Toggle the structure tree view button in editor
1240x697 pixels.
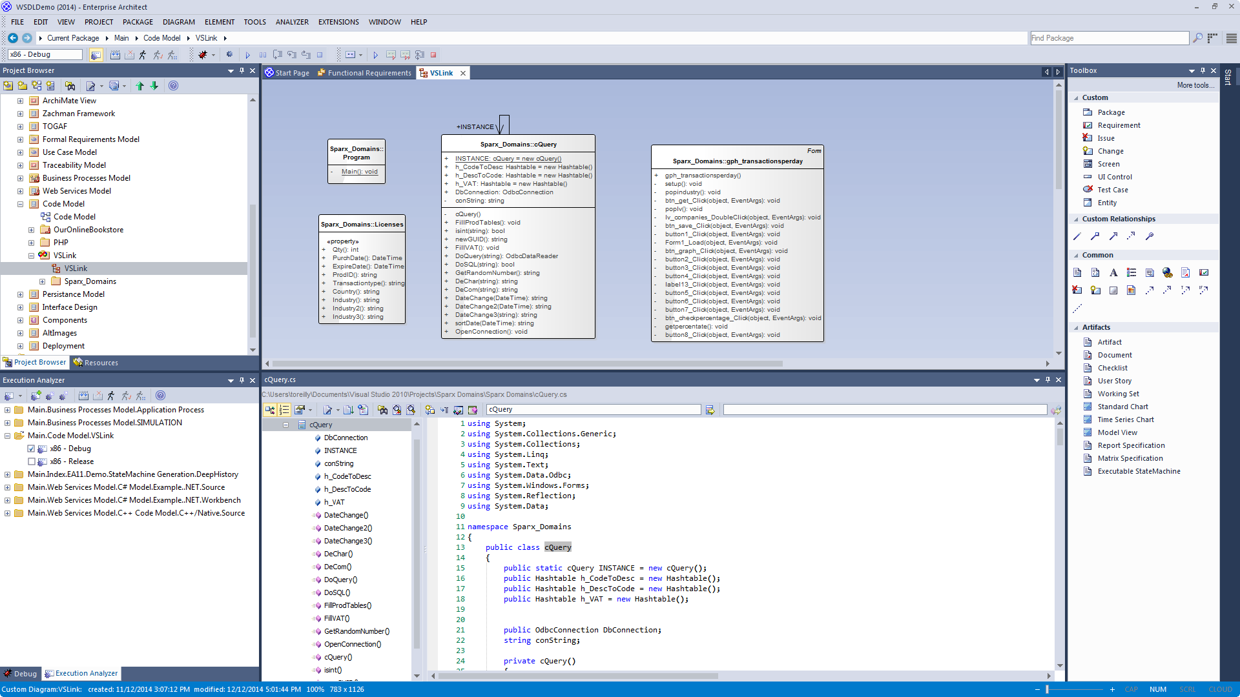tap(269, 410)
